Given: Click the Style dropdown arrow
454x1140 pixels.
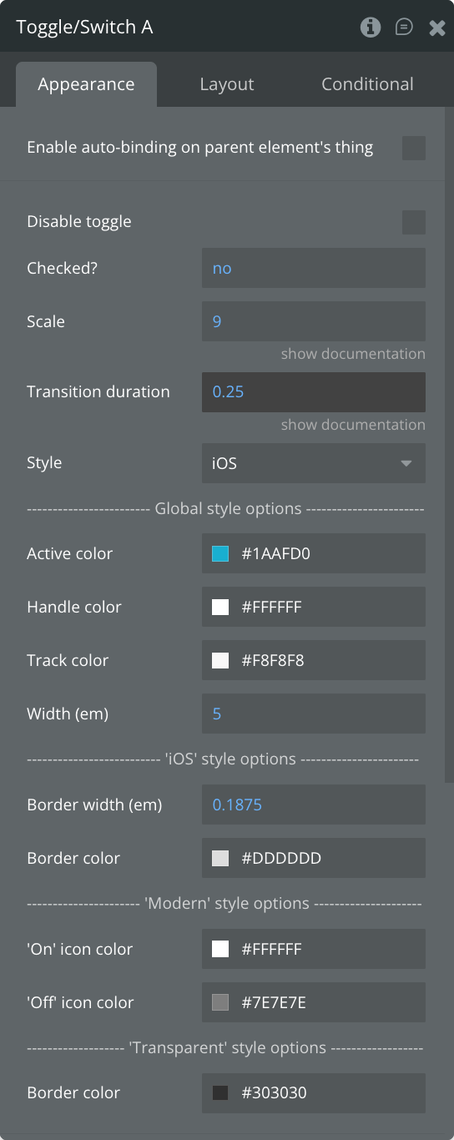Looking at the screenshot, I should 406,463.
